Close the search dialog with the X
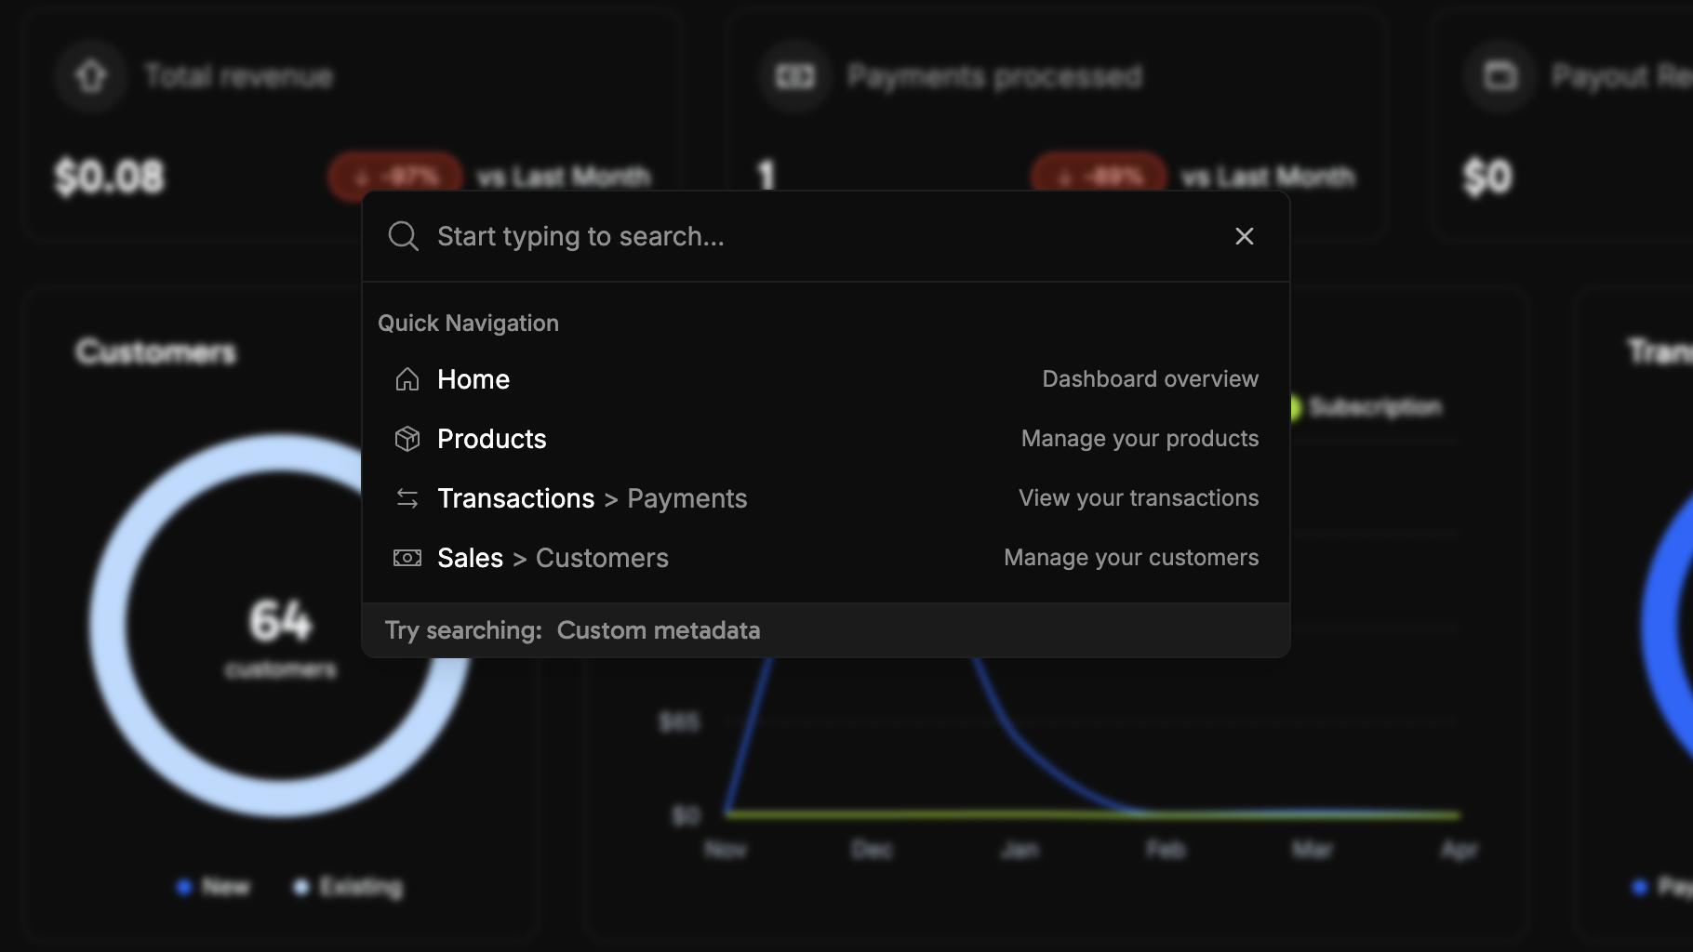Screen dimensions: 1693x952 click(1245, 236)
